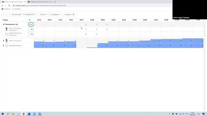Screen dimensions: 207x116
Task: Click the 09.08 column header
Action: pos(103,20)
